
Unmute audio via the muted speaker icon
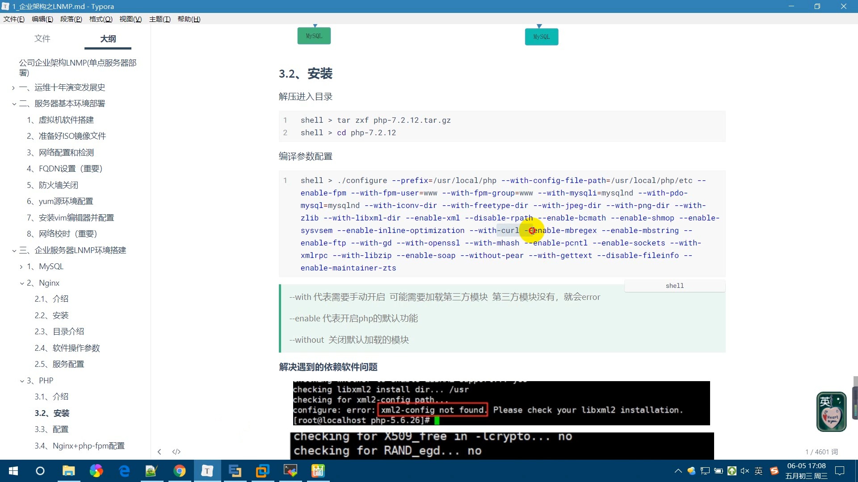tap(745, 471)
